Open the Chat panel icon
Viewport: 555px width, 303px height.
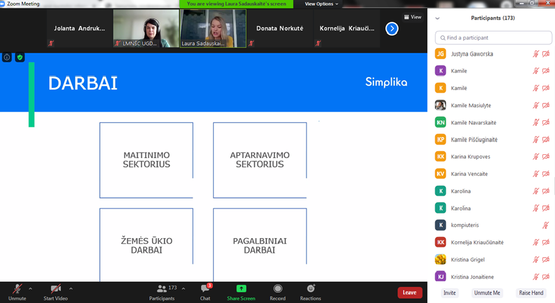[205, 289]
